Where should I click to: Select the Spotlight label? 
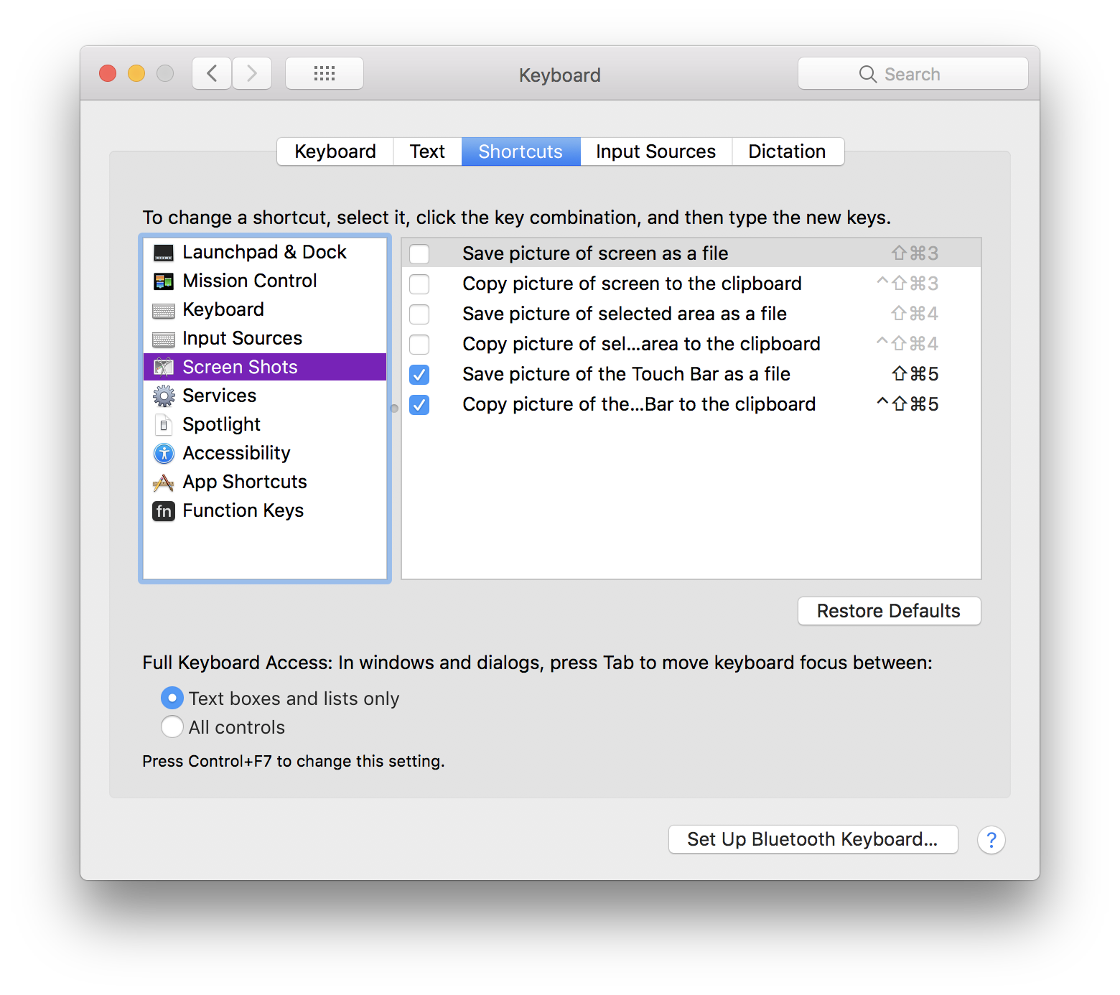222,424
